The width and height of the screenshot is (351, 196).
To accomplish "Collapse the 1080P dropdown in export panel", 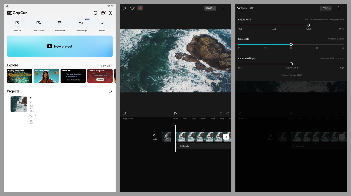I will coord(325,8).
